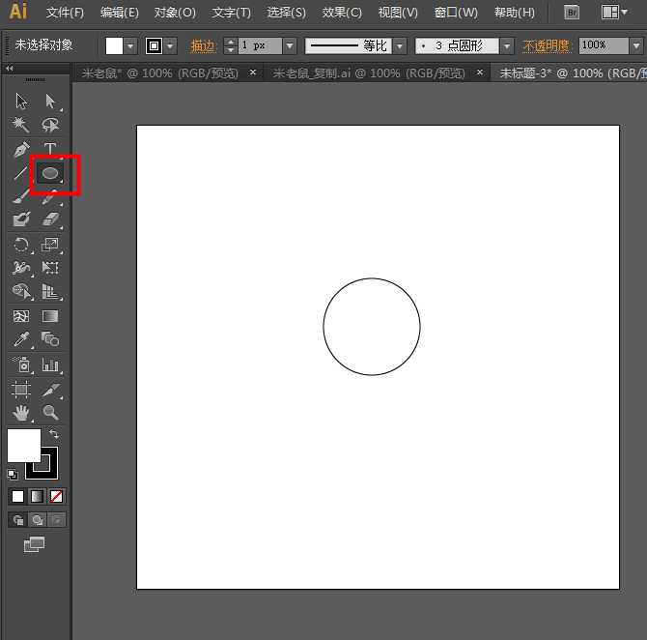Image resolution: width=647 pixels, height=640 pixels.
Task: Click the control bar fill swatch
Action: (114, 45)
